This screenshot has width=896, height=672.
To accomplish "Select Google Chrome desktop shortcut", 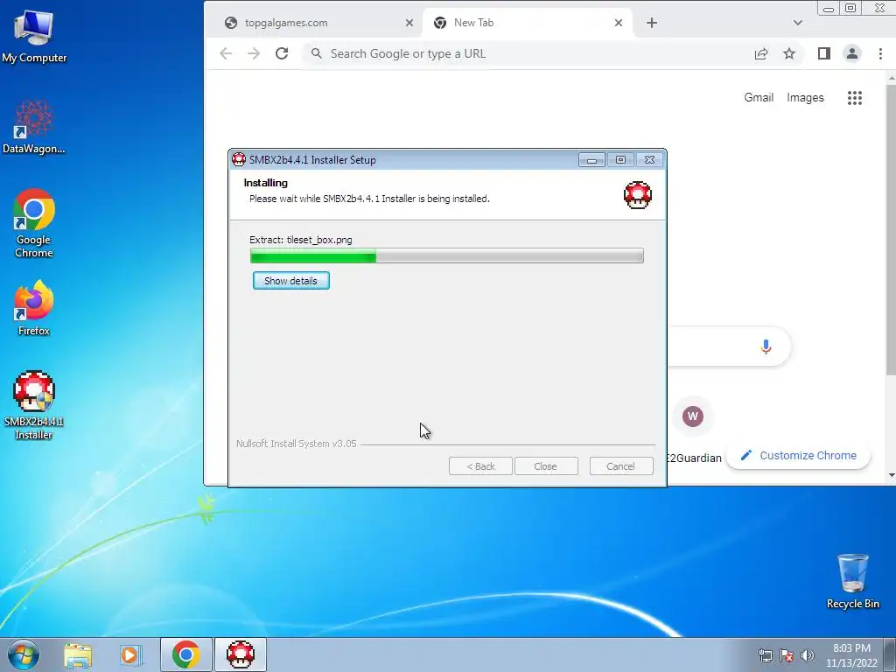I will pyautogui.click(x=34, y=223).
